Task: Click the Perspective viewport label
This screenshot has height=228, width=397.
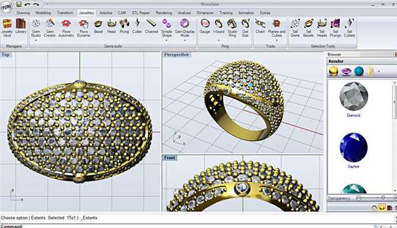Action: tap(176, 55)
